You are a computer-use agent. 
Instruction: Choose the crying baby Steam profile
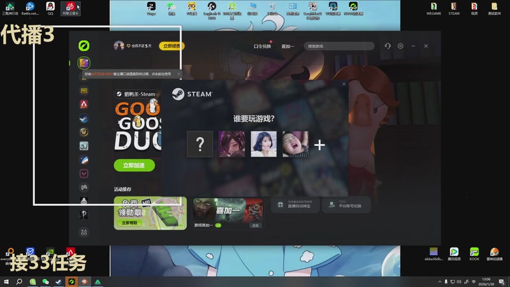295,144
